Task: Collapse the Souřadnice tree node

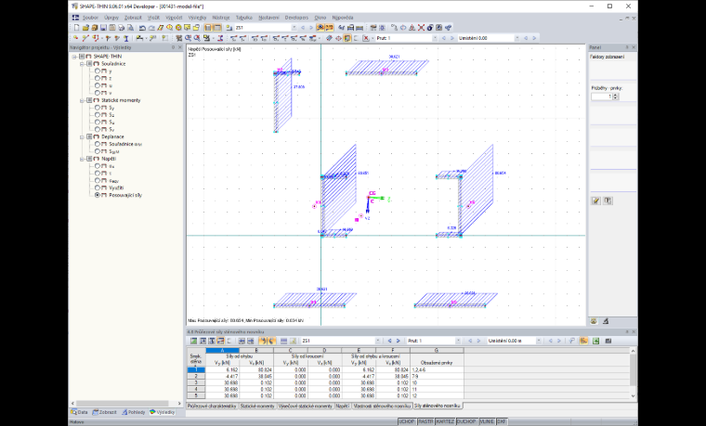Action: click(83, 64)
